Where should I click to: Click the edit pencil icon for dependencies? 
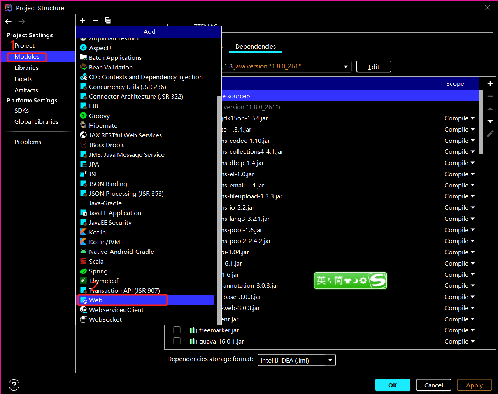point(490,134)
